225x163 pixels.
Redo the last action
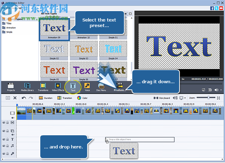(x=31, y=98)
